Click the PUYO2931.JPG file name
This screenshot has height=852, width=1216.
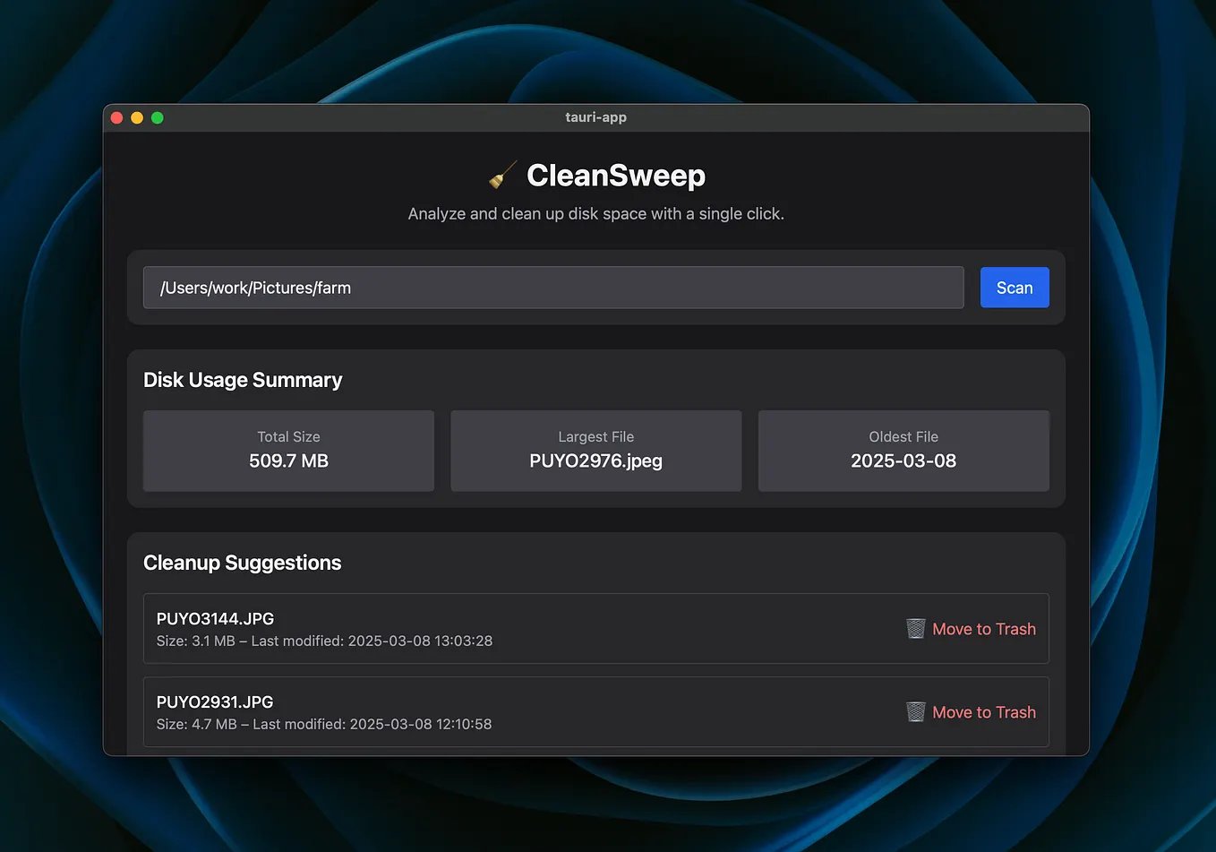(215, 701)
